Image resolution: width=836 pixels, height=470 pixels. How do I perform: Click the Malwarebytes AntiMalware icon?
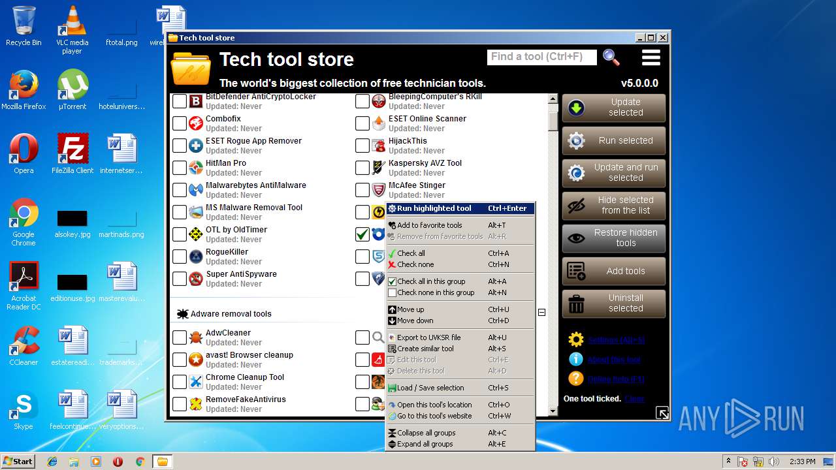(195, 190)
